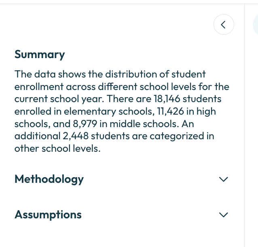
Task: Select the Summary heading
Action: [40, 54]
